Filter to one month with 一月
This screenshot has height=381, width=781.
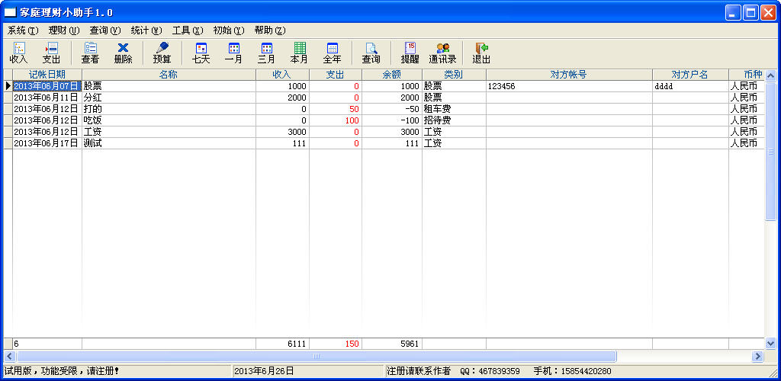click(x=233, y=53)
